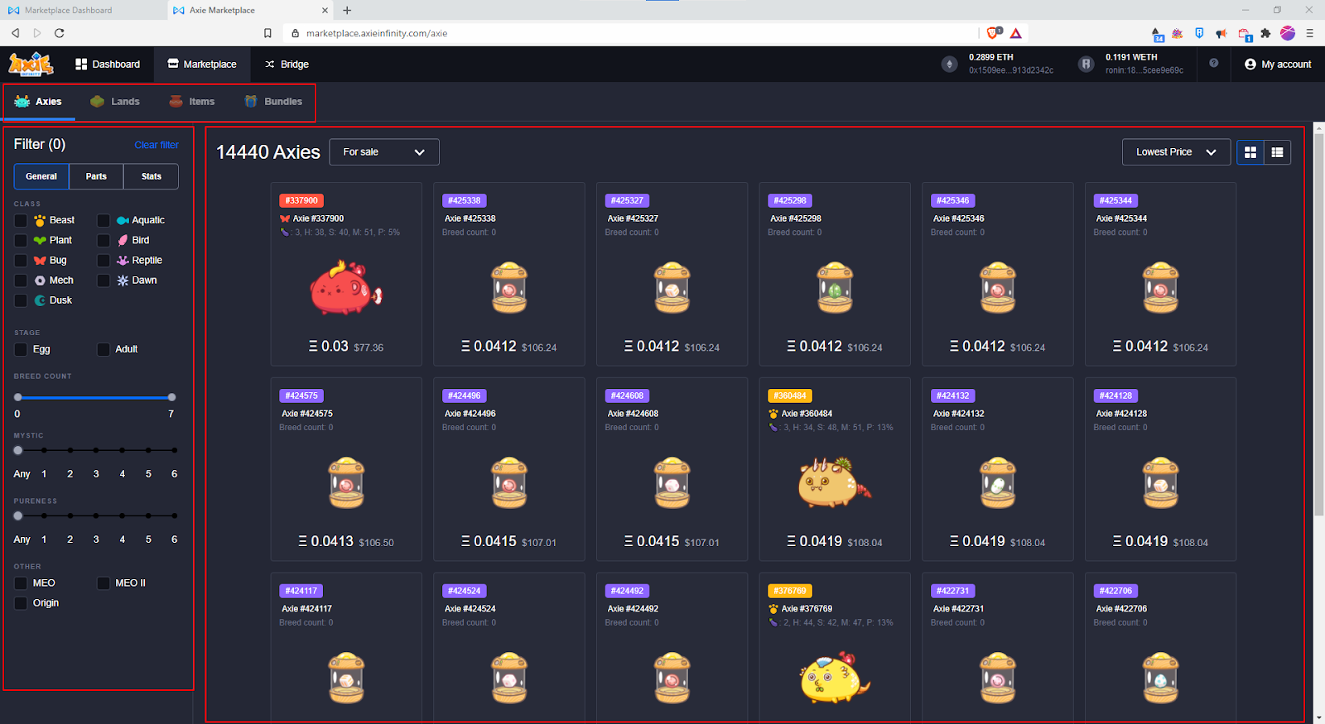Open Axie #337900 red axie card

pyautogui.click(x=346, y=274)
